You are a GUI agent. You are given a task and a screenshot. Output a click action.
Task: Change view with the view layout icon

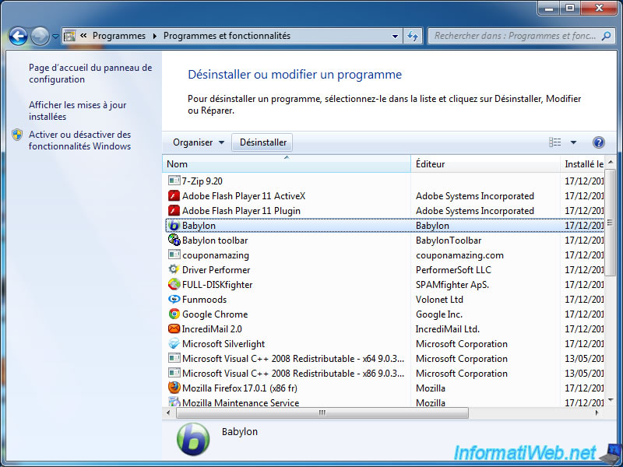(x=555, y=142)
